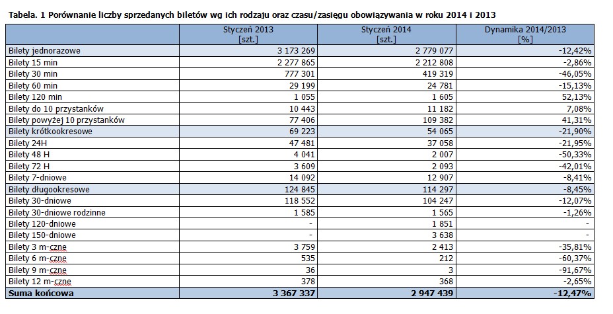Viewport: 613px width, 314px height.
Task: Select the value 777 301 for Bilety 30 min
Action: [x=301, y=74]
